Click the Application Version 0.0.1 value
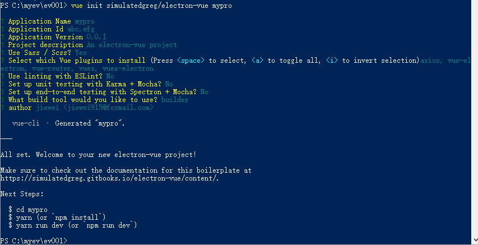 pos(100,36)
